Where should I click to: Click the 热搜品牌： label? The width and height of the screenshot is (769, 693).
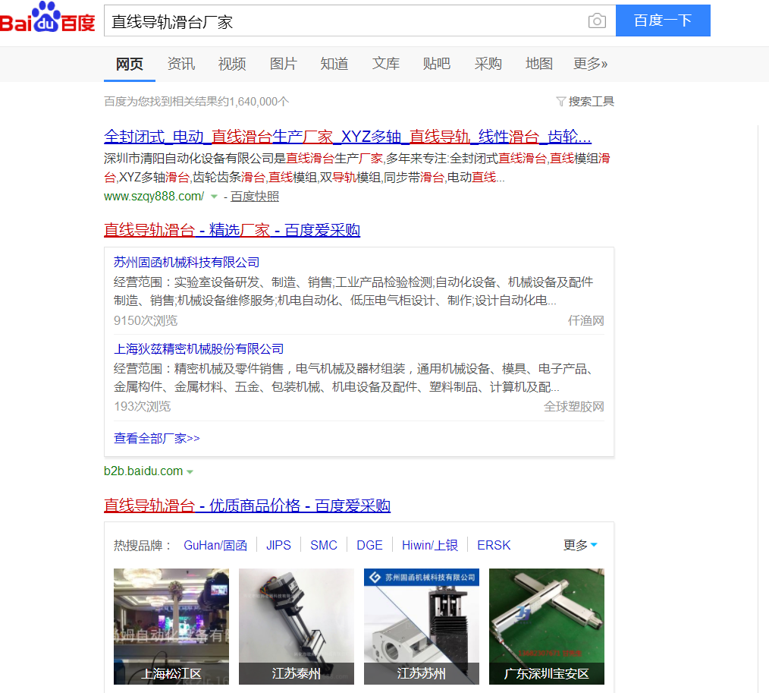click(x=143, y=545)
